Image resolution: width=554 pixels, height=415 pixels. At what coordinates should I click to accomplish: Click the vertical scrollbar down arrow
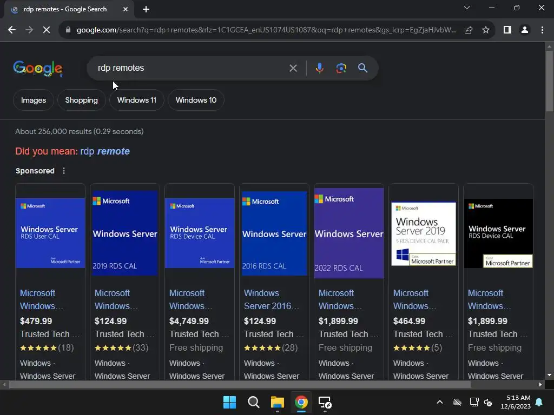click(x=549, y=375)
